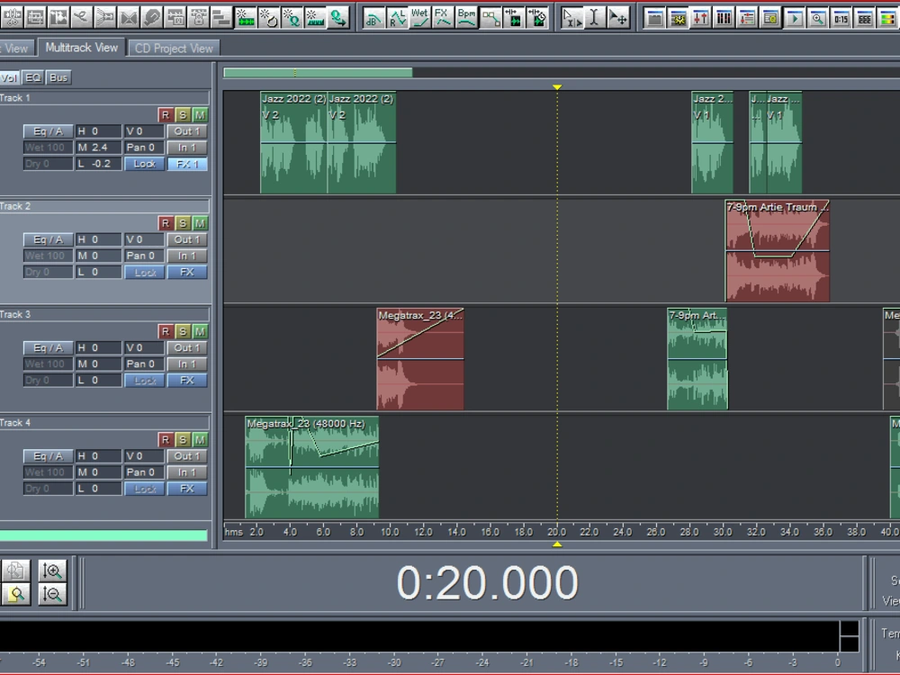Click the green horizontal zoom bar above the tracks
Screen dimensions: 900x675
(x=318, y=72)
